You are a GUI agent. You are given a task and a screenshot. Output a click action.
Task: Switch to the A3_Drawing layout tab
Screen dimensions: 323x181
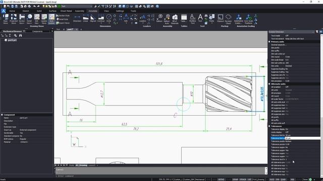click(x=81, y=165)
